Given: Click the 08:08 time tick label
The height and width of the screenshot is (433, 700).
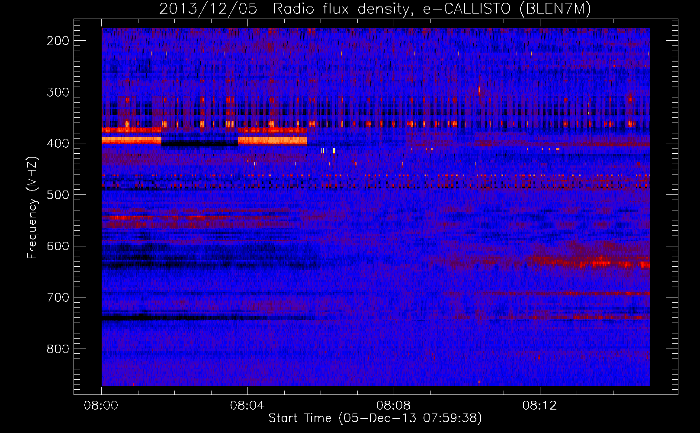Looking at the screenshot, I should 394,406.
